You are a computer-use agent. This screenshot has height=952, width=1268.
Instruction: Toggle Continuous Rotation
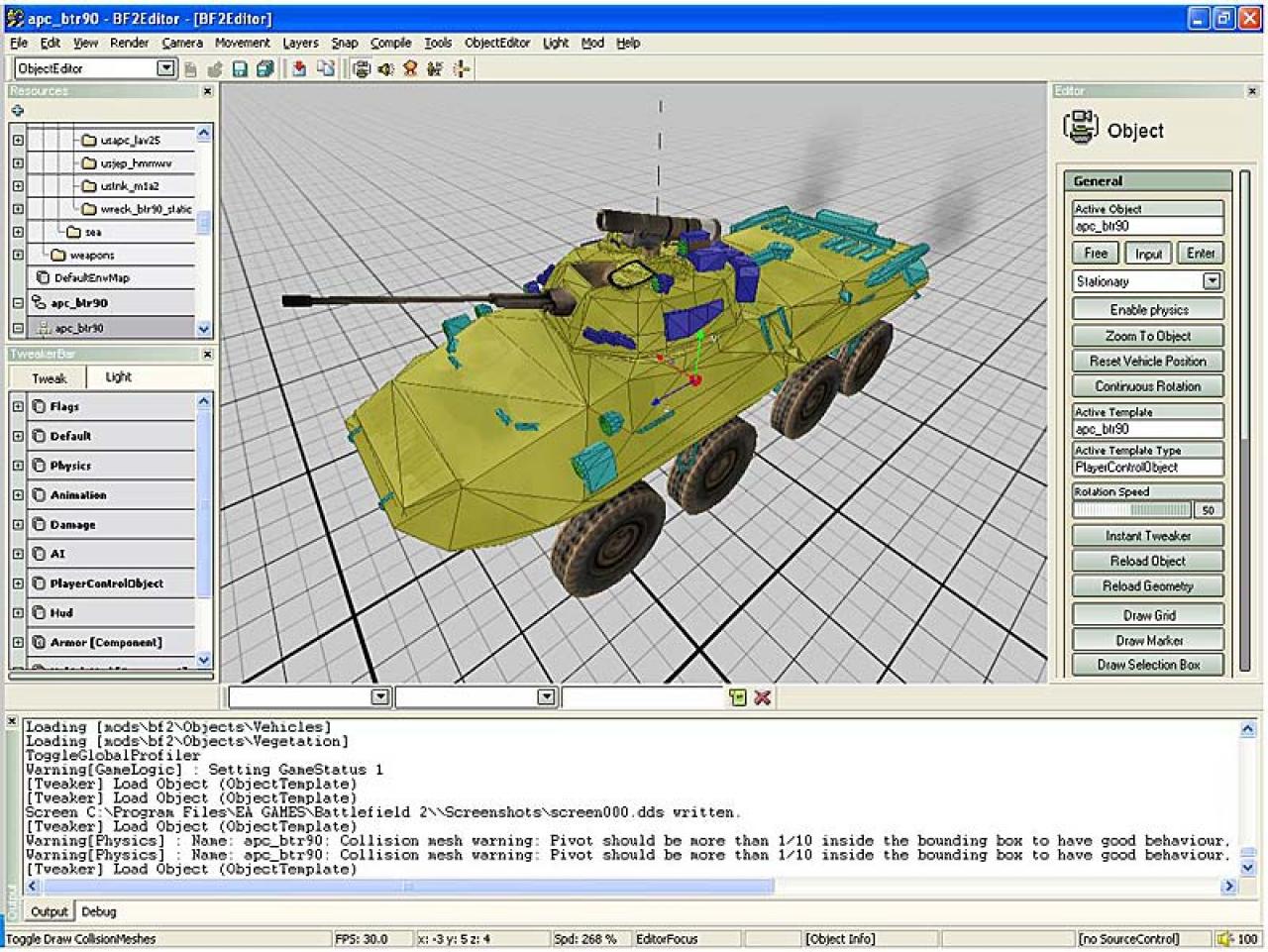1148,386
